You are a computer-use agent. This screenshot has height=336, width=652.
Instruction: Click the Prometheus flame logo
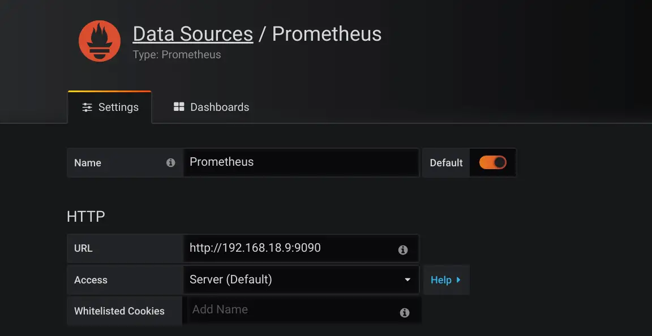(x=99, y=40)
